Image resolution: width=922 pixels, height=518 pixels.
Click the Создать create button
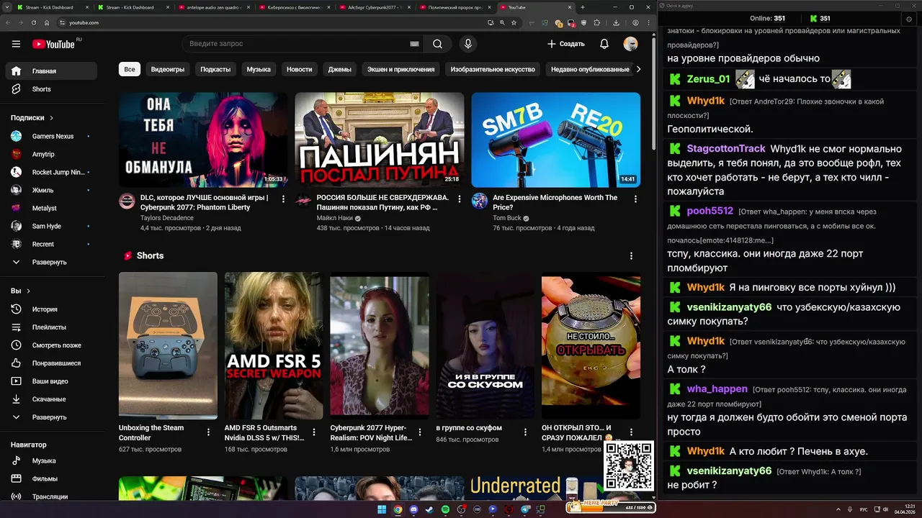[x=566, y=44]
